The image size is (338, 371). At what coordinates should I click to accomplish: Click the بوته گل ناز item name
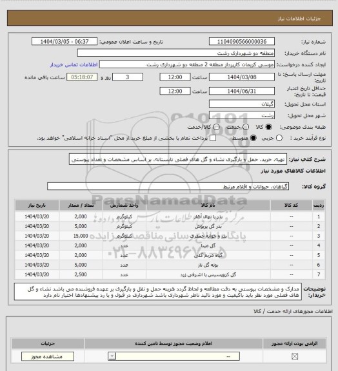click(208, 265)
